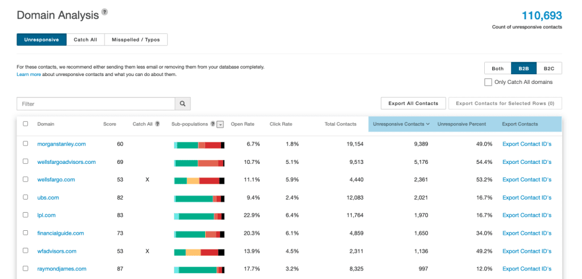The width and height of the screenshot is (582, 279).
Task: Check the wellsfargo.com row checkbox
Action: 26,179
